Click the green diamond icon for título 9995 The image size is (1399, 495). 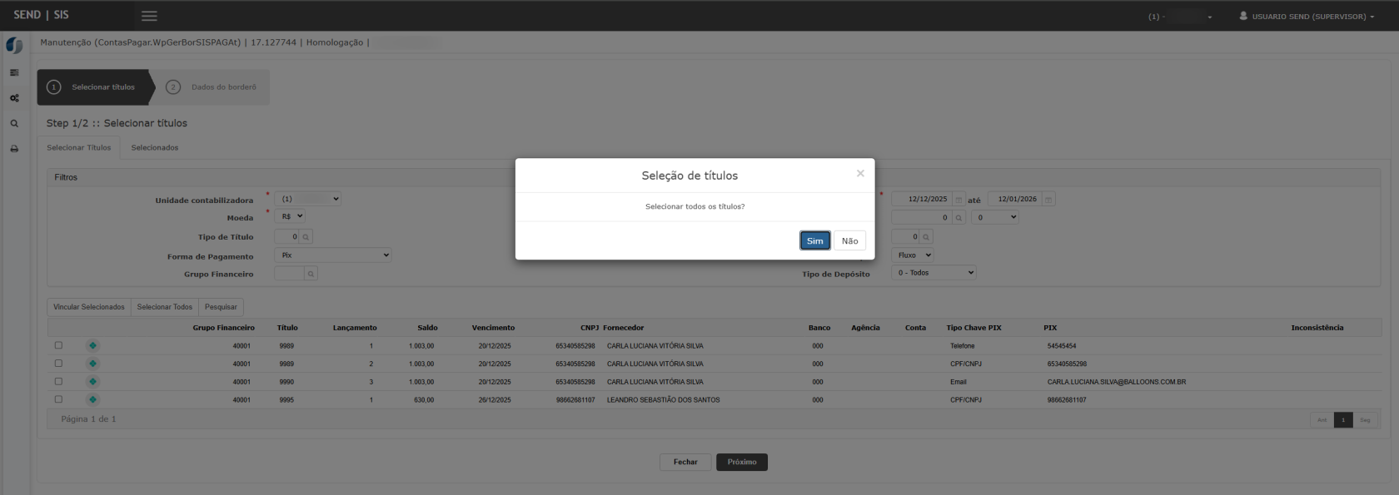click(92, 399)
